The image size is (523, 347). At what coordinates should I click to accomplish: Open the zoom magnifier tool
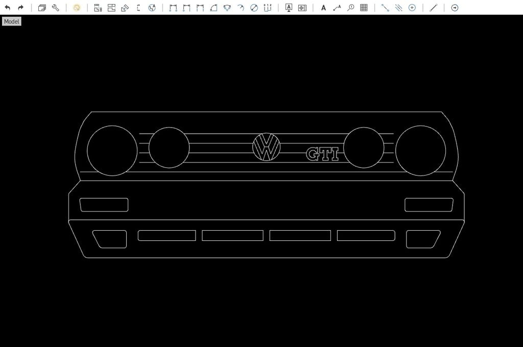click(x=351, y=8)
